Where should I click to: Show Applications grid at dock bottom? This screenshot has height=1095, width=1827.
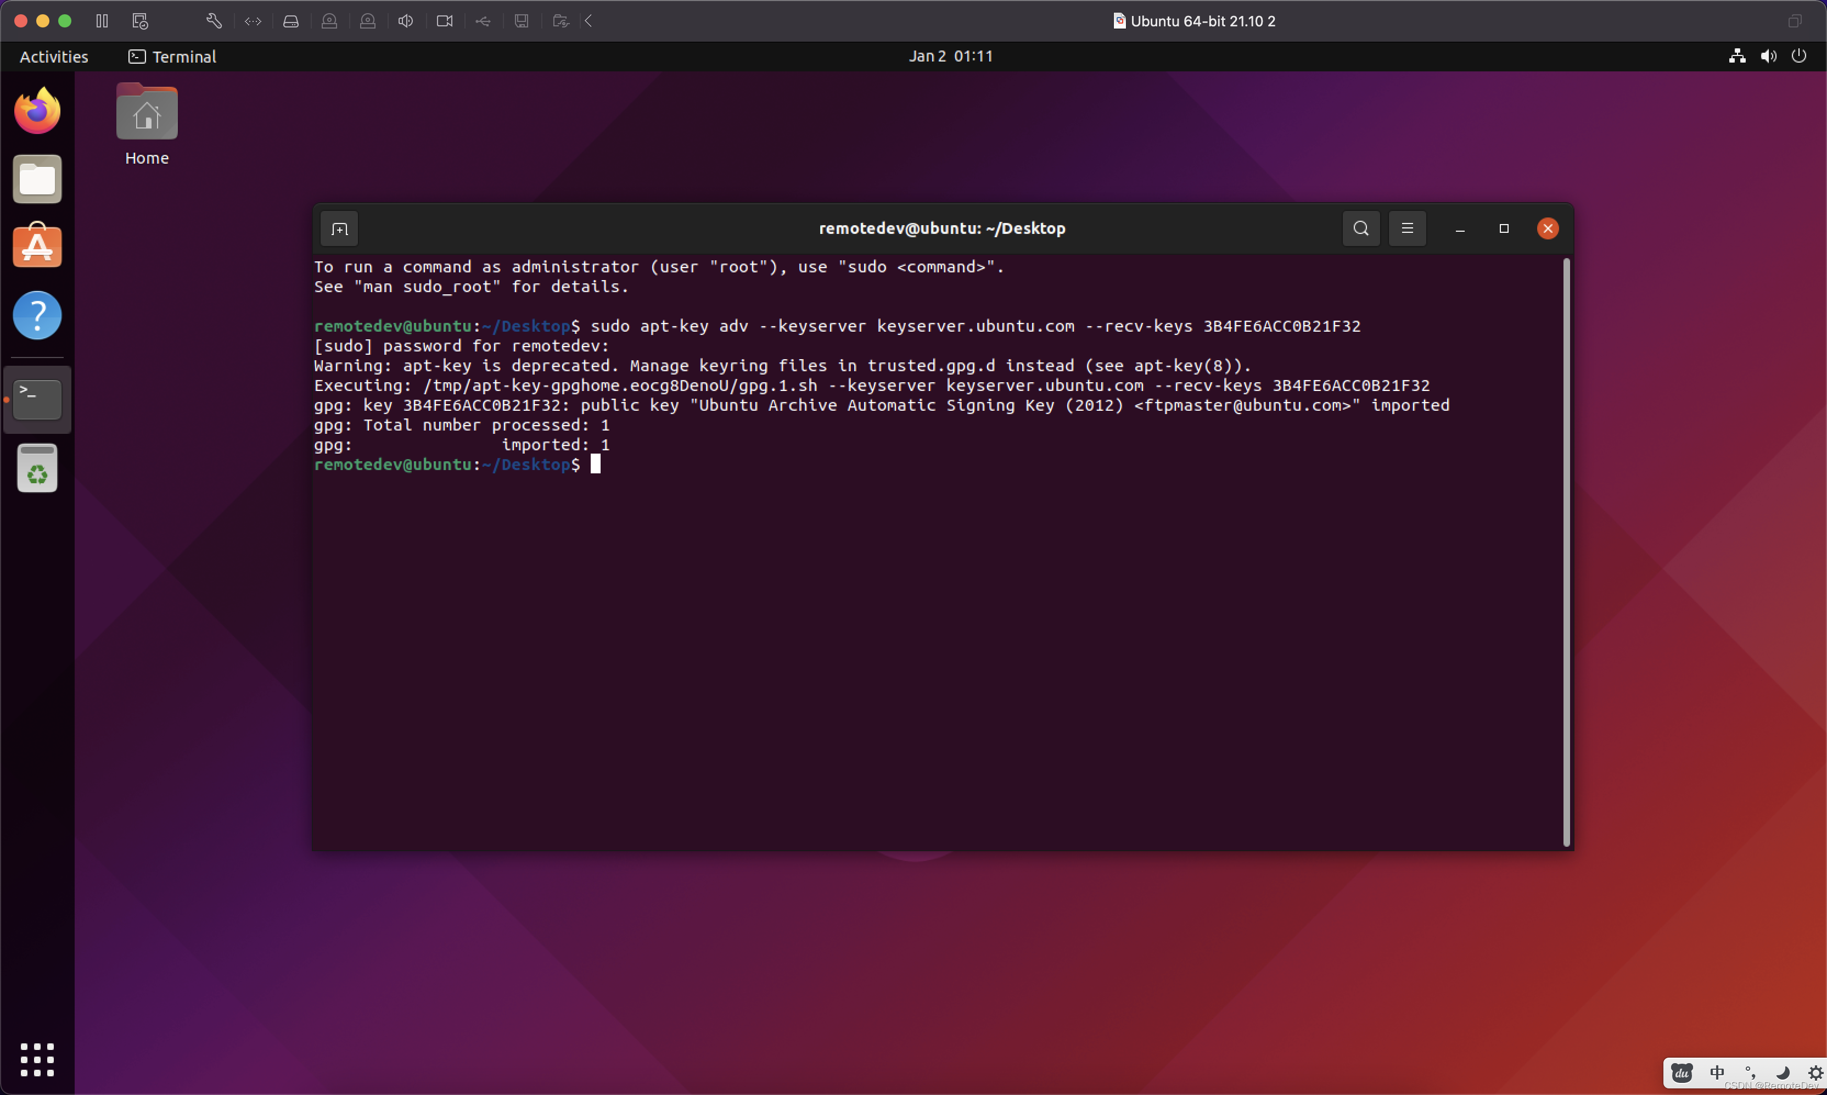coord(37,1060)
